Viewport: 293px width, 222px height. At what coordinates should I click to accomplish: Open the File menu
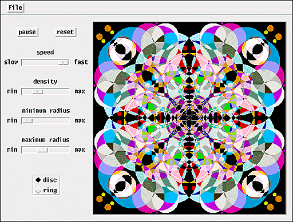(x=15, y=7)
